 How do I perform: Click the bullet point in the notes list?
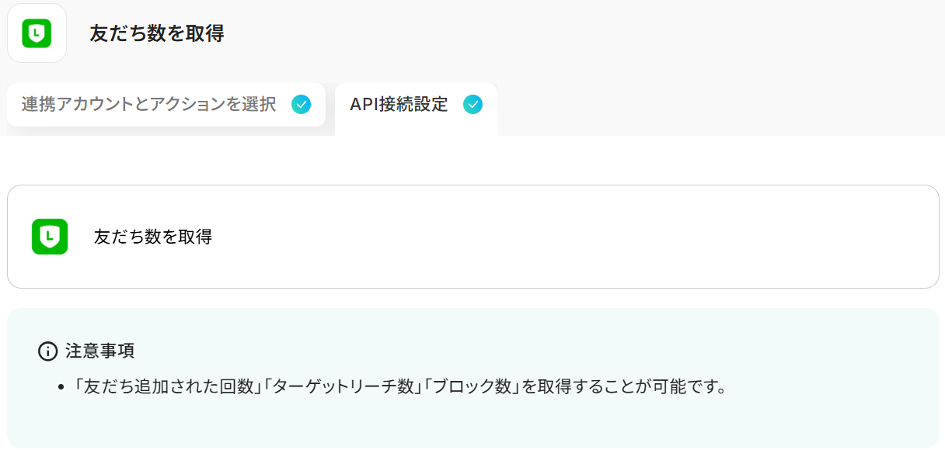pos(61,387)
